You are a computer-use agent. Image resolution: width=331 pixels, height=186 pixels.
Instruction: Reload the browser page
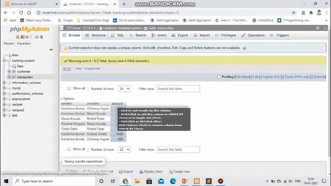tap(21, 12)
